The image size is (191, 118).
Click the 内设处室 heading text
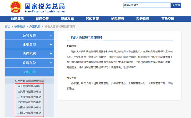click(x=72, y=78)
